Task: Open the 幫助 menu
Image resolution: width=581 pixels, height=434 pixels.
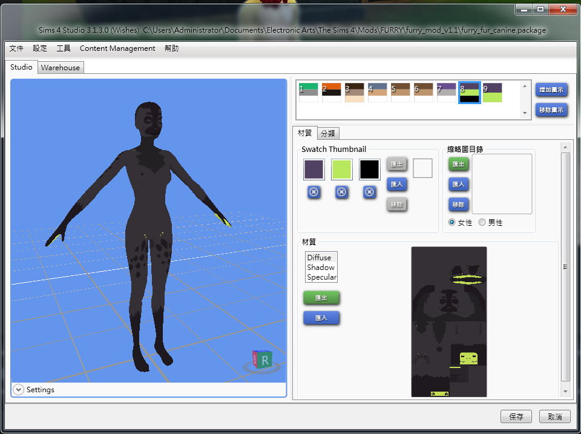Action: coord(171,48)
